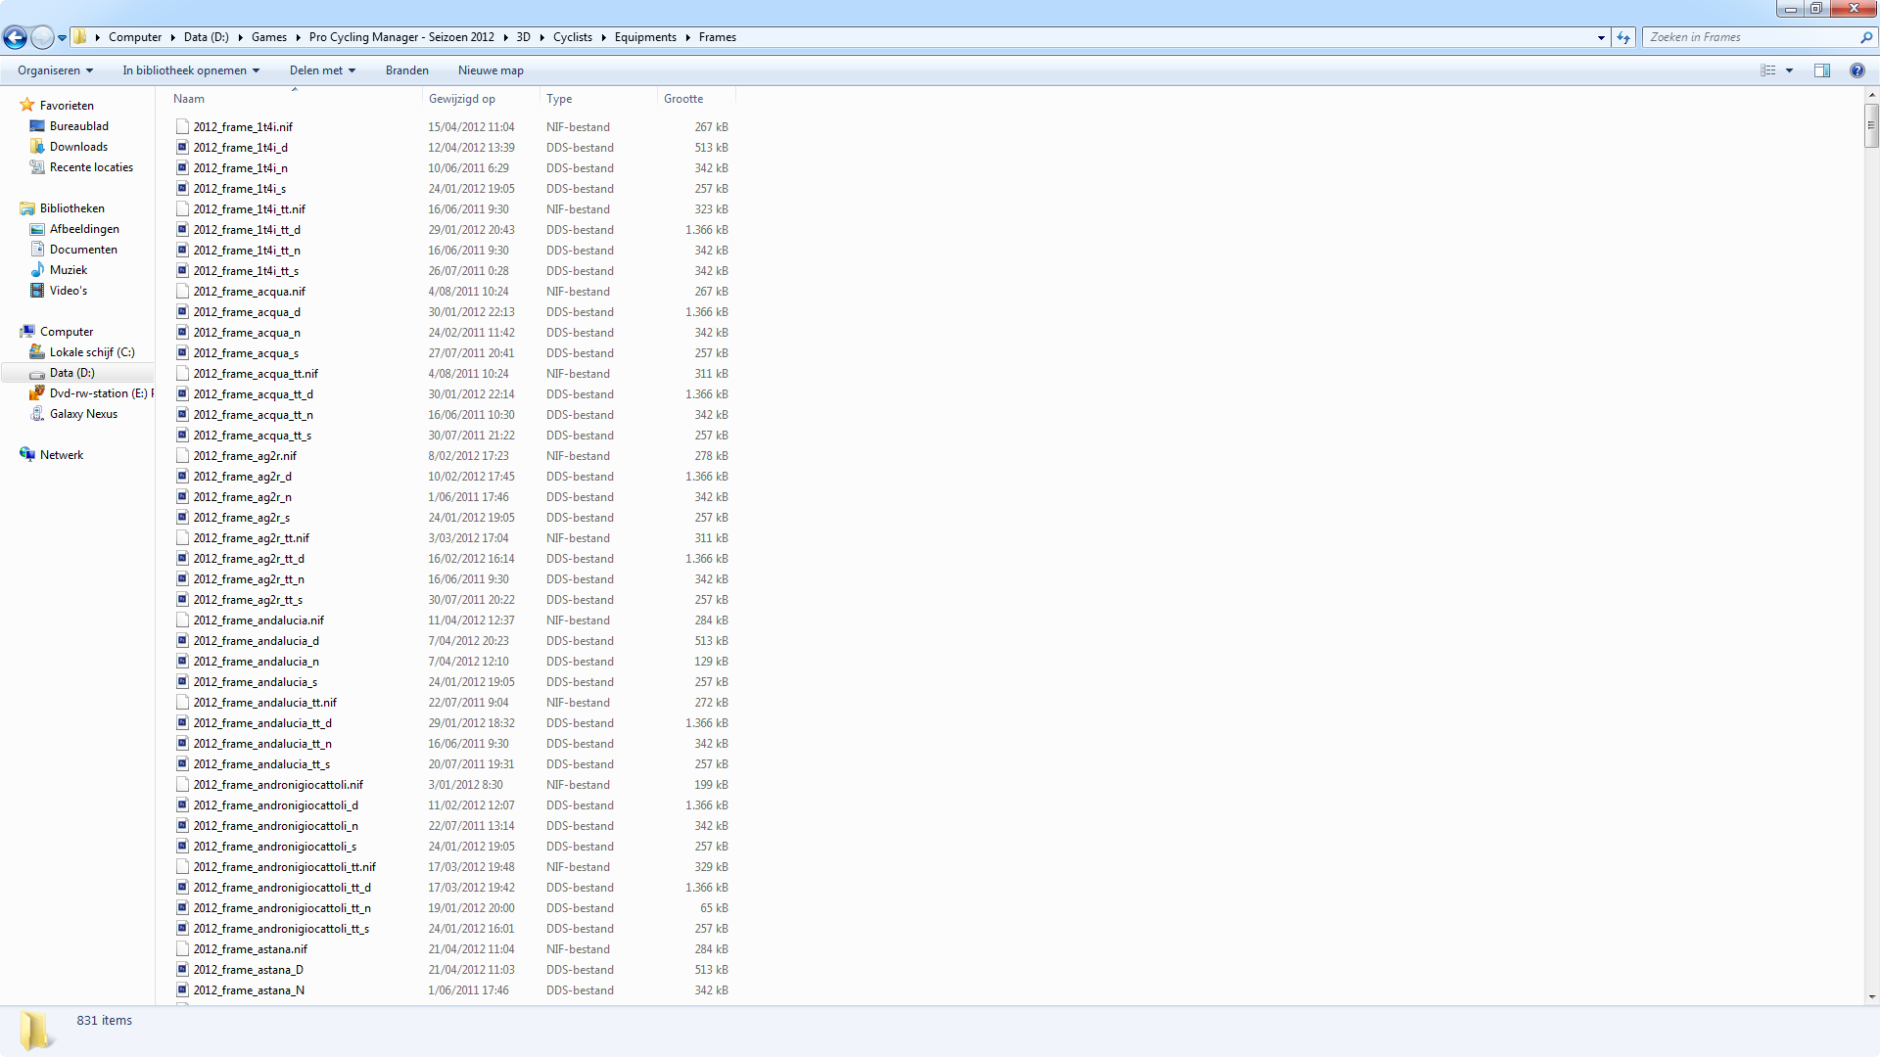Toggle the preview pane icon
Image resolution: width=1880 pixels, height=1057 pixels.
[x=1821, y=70]
